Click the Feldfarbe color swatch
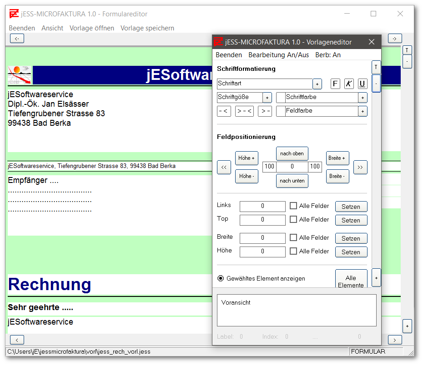 point(281,111)
